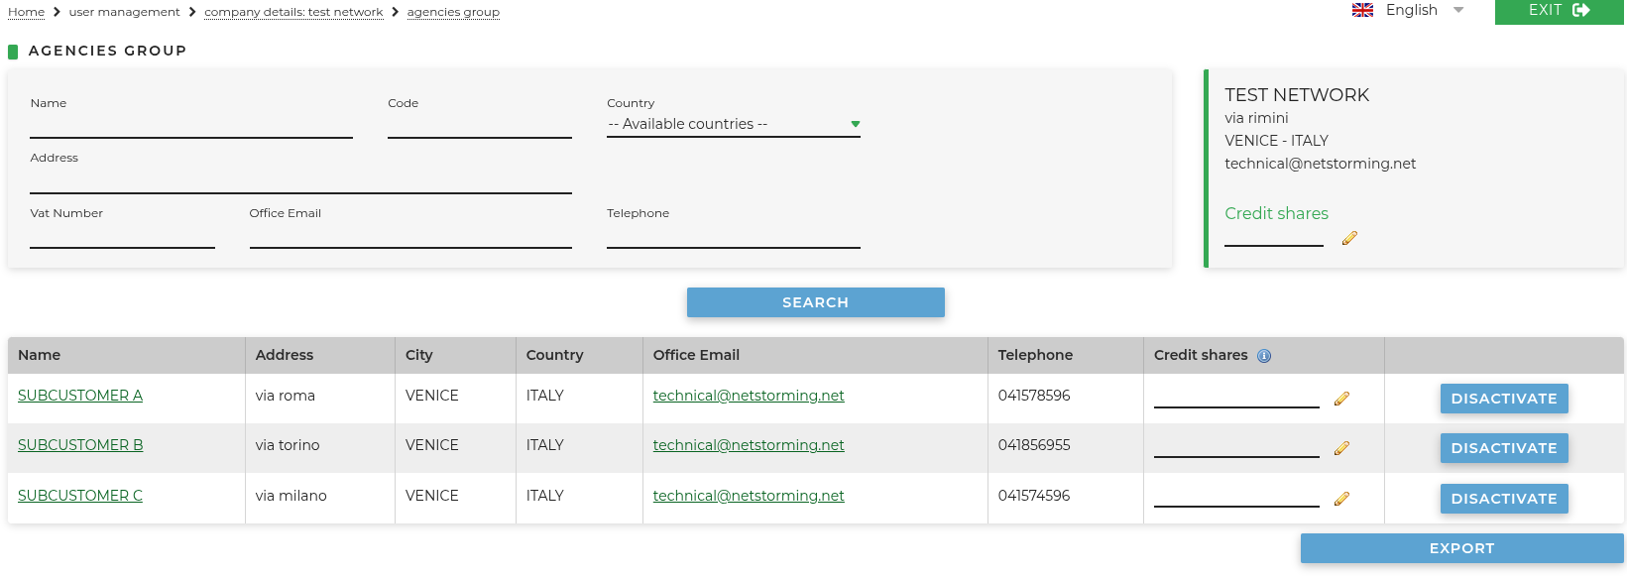Viewport: 1627px width, 578px height.
Task: Select agencies group breadcrumb link
Action: click(x=453, y=12)
